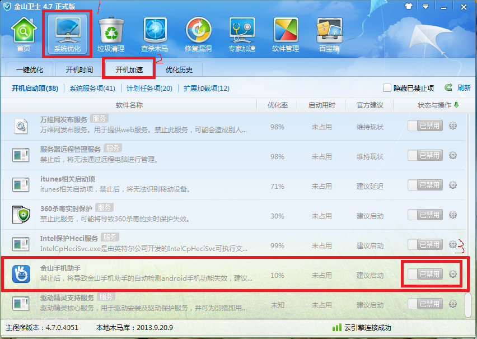The image size is (477, 339).
Task: Open the title bar dropdown menu arrow
Action: pos(425,6)
